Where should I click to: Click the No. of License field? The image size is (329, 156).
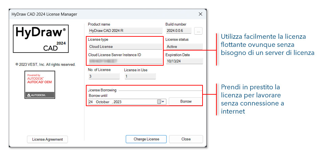pos(104,76)
